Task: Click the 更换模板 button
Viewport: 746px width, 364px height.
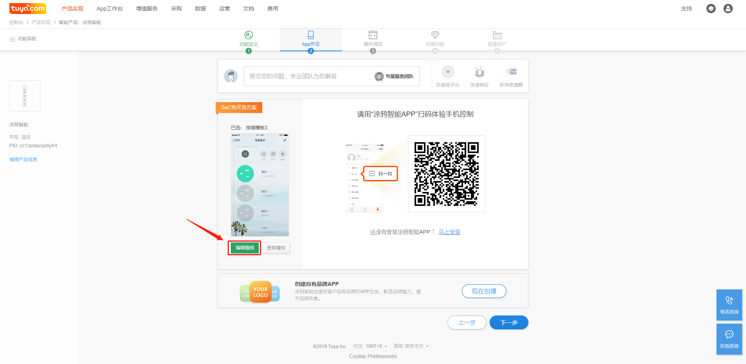Action: [276, 248]
